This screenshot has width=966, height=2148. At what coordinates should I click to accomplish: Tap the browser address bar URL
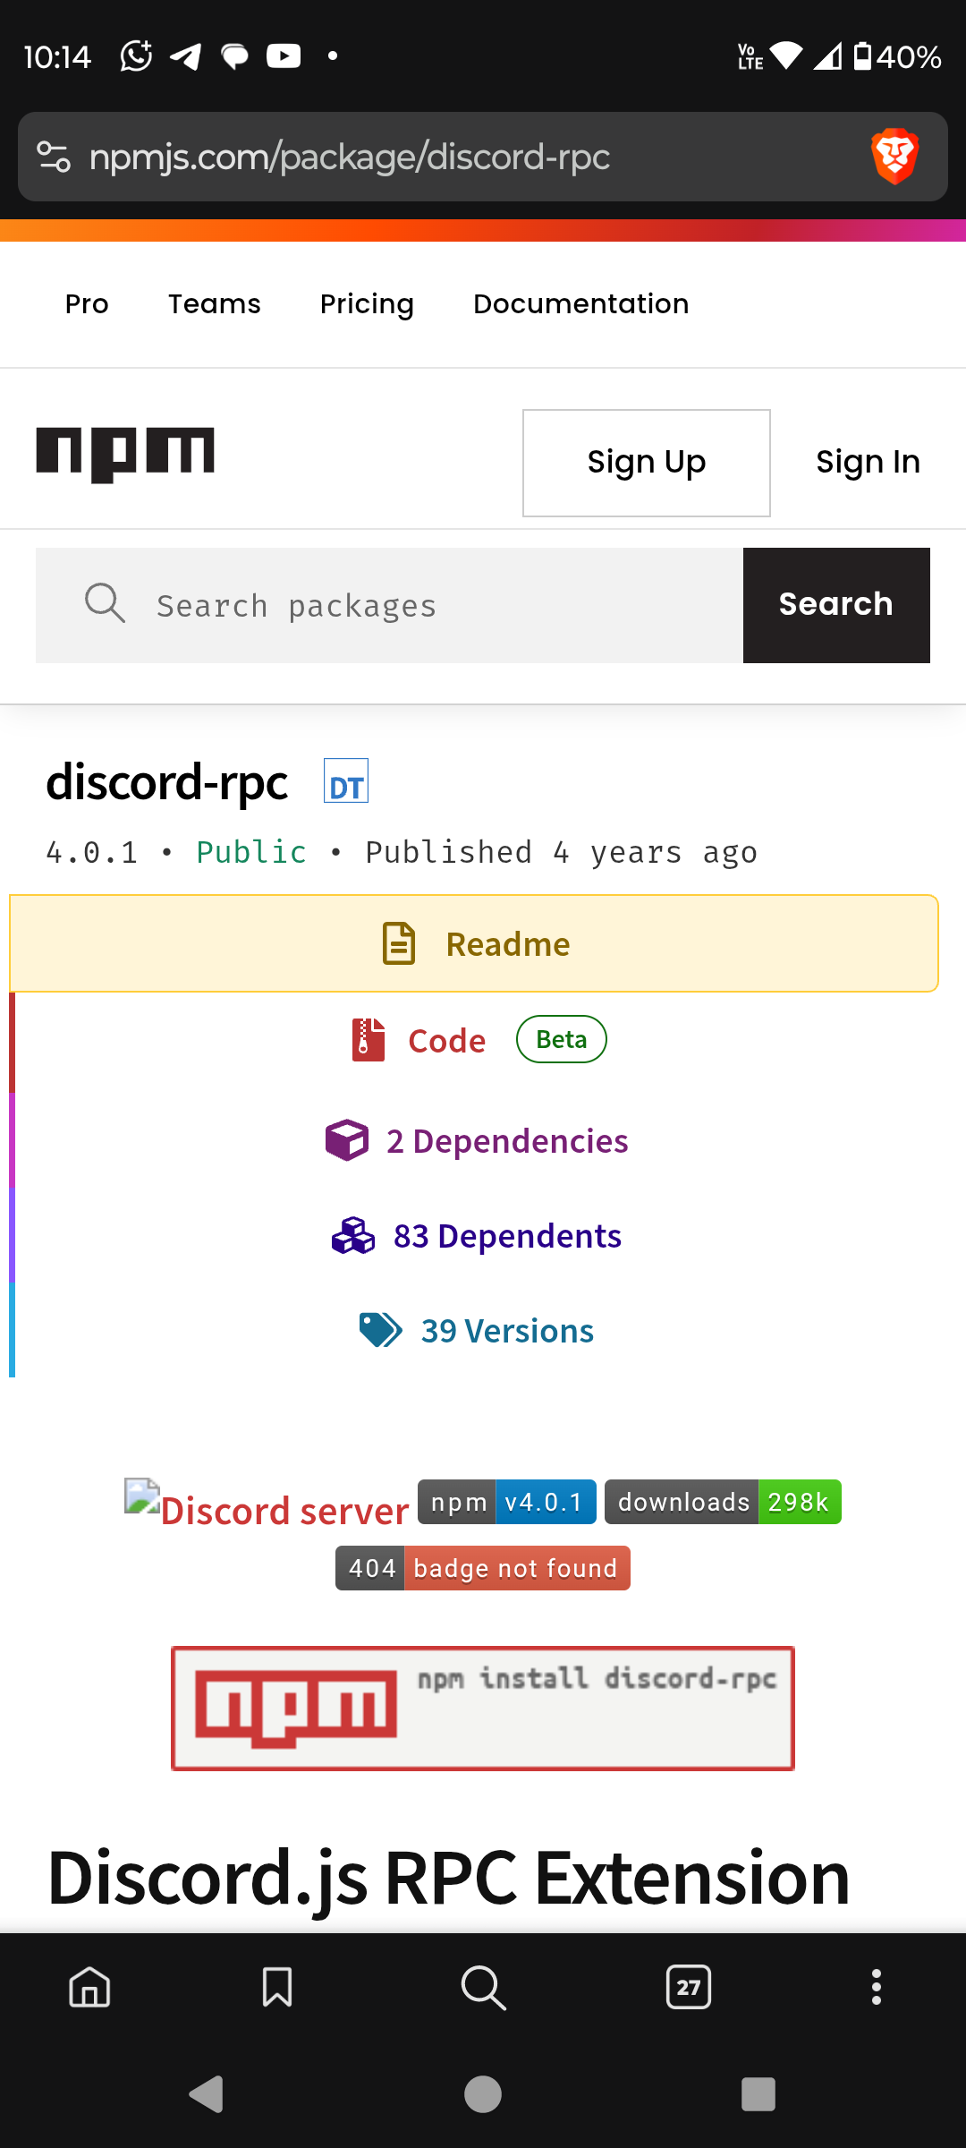[x=350, y=157]
